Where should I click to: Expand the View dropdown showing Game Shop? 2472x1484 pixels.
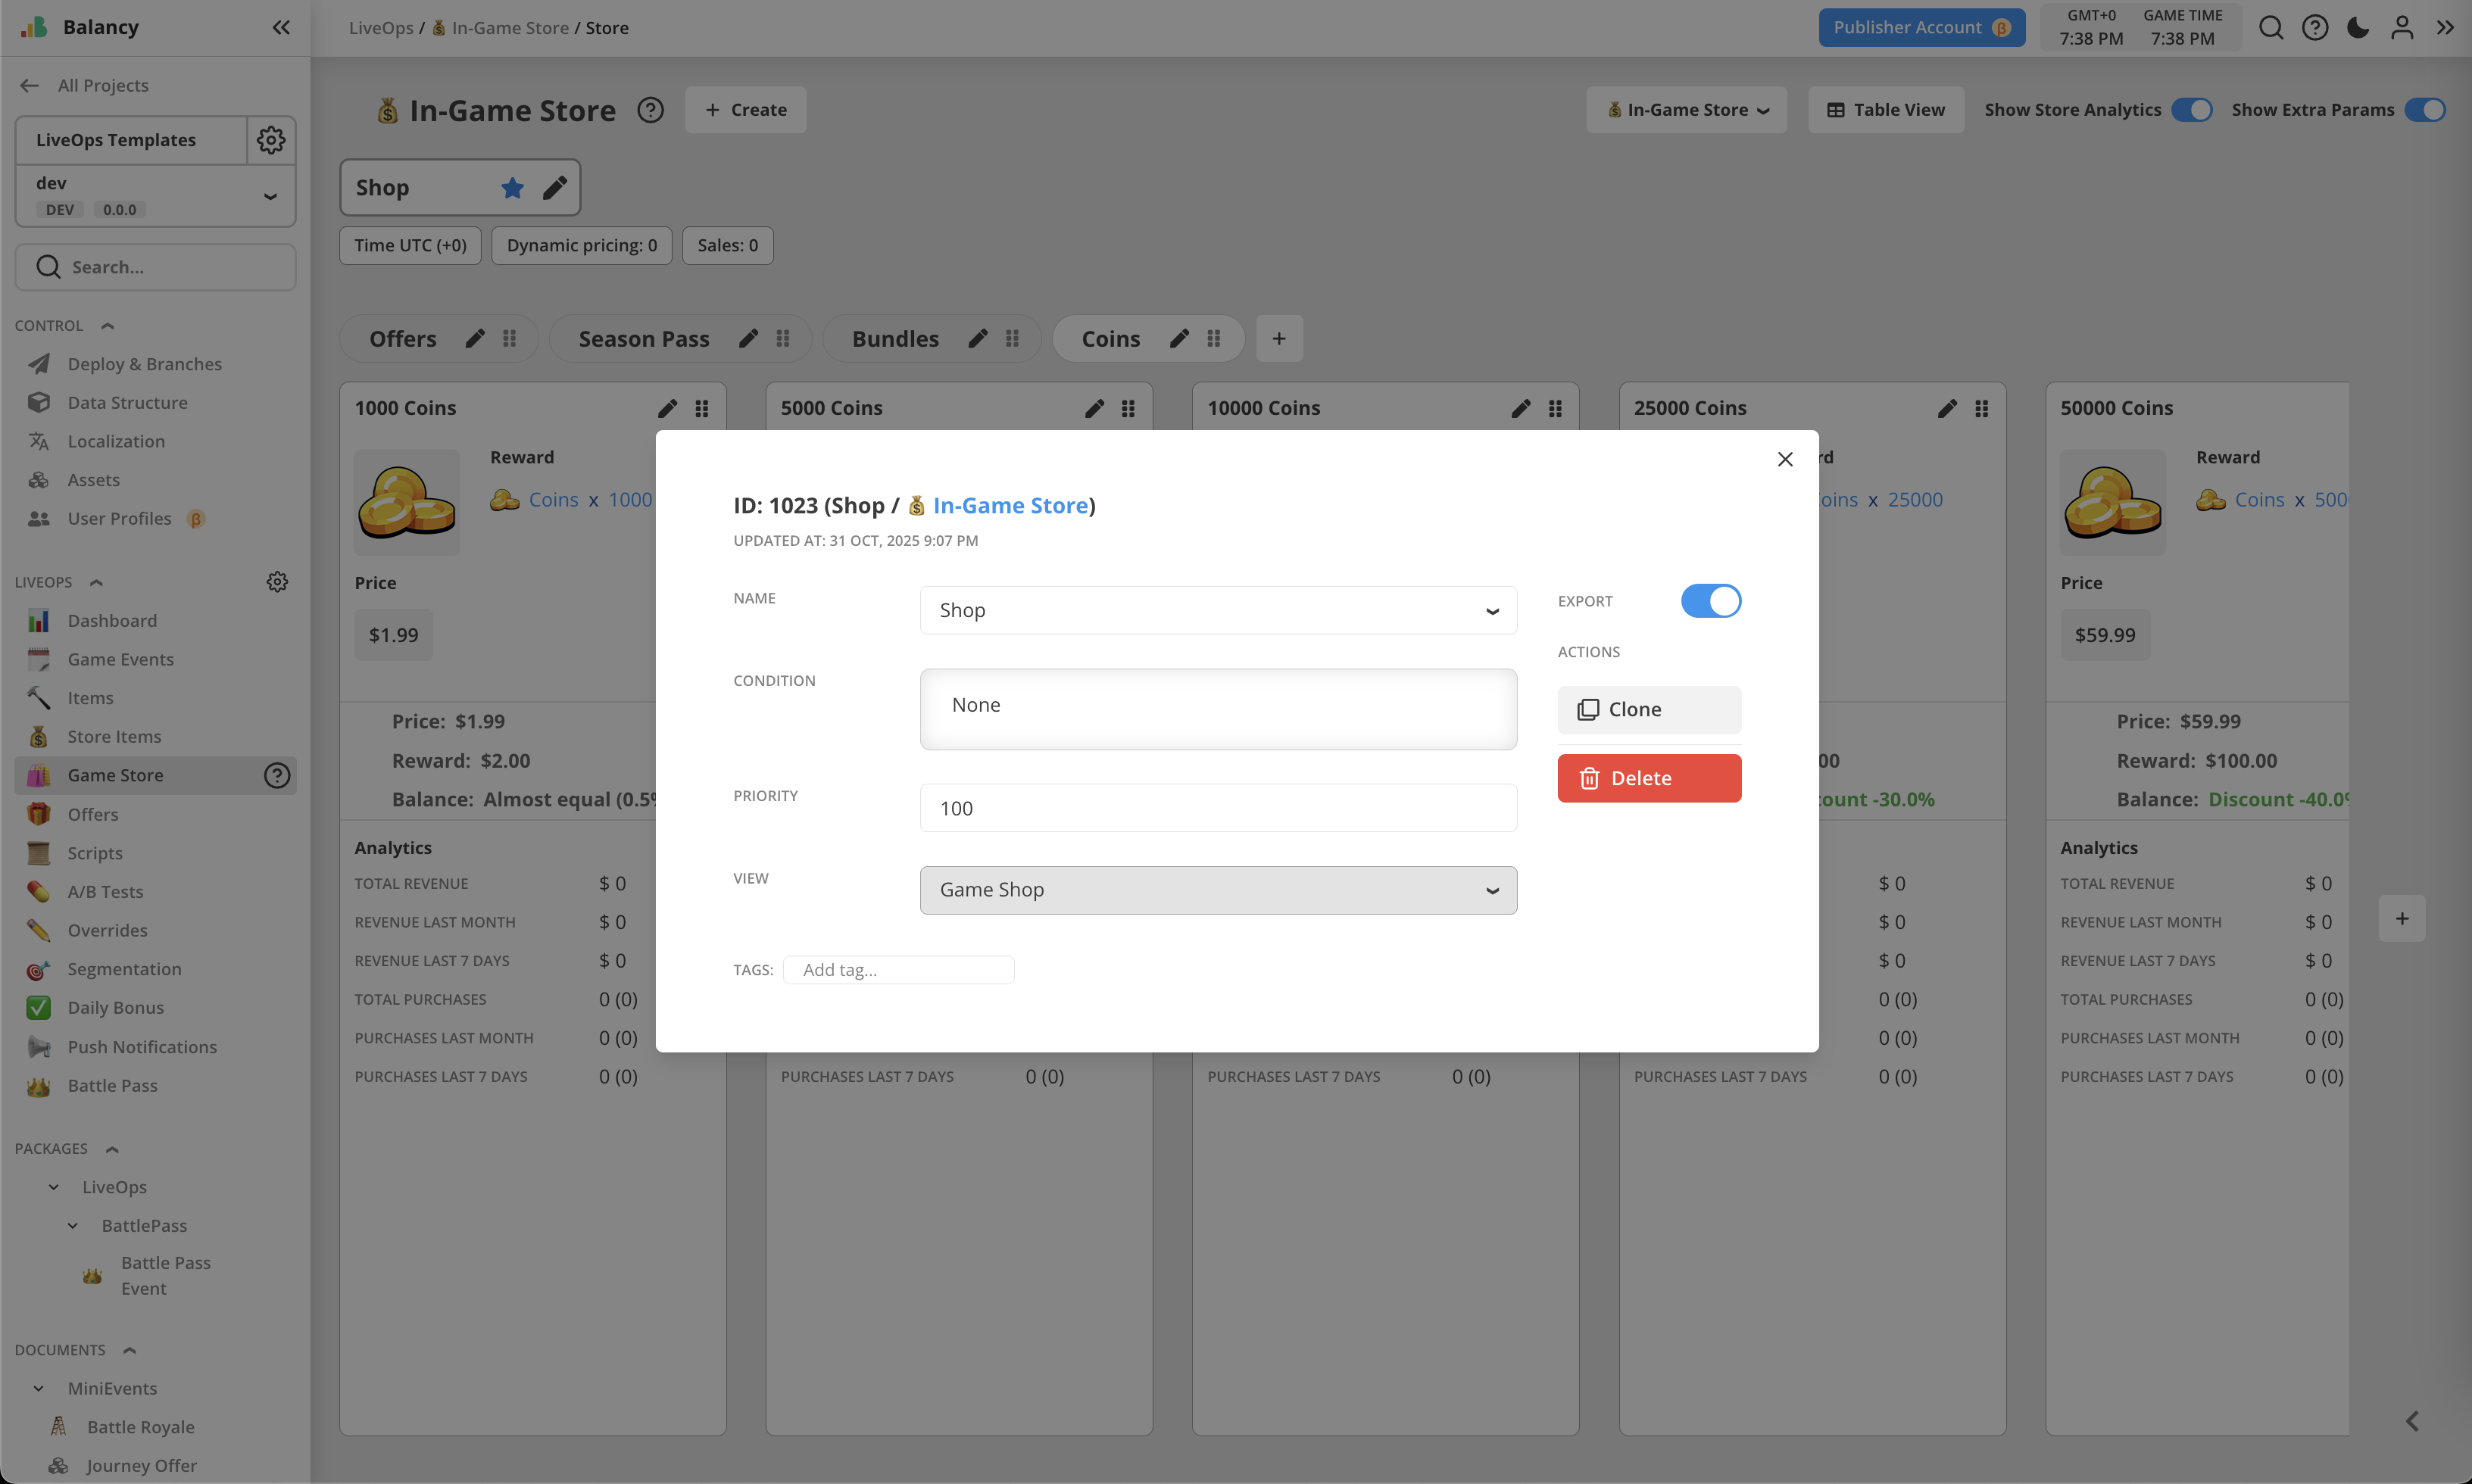point(1217,890)
